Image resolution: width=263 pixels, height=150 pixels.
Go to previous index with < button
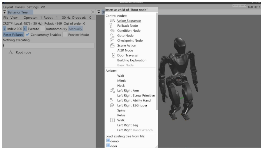4,29
